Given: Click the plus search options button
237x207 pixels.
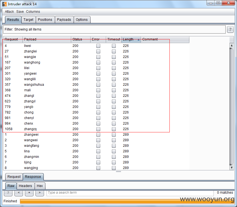Looking at the screenshot, I should tap(29, 193).
